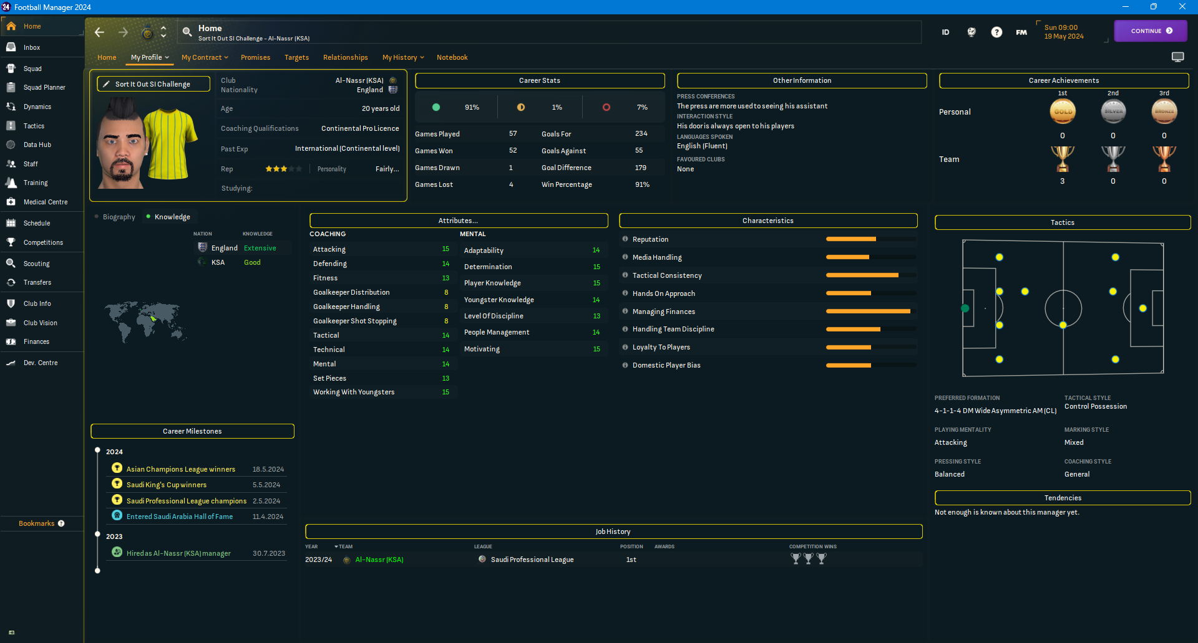Click the Entered Saudi Arabia Hall of Fame milestone
The image size is (1198, 643).
[x=180, y=517]
